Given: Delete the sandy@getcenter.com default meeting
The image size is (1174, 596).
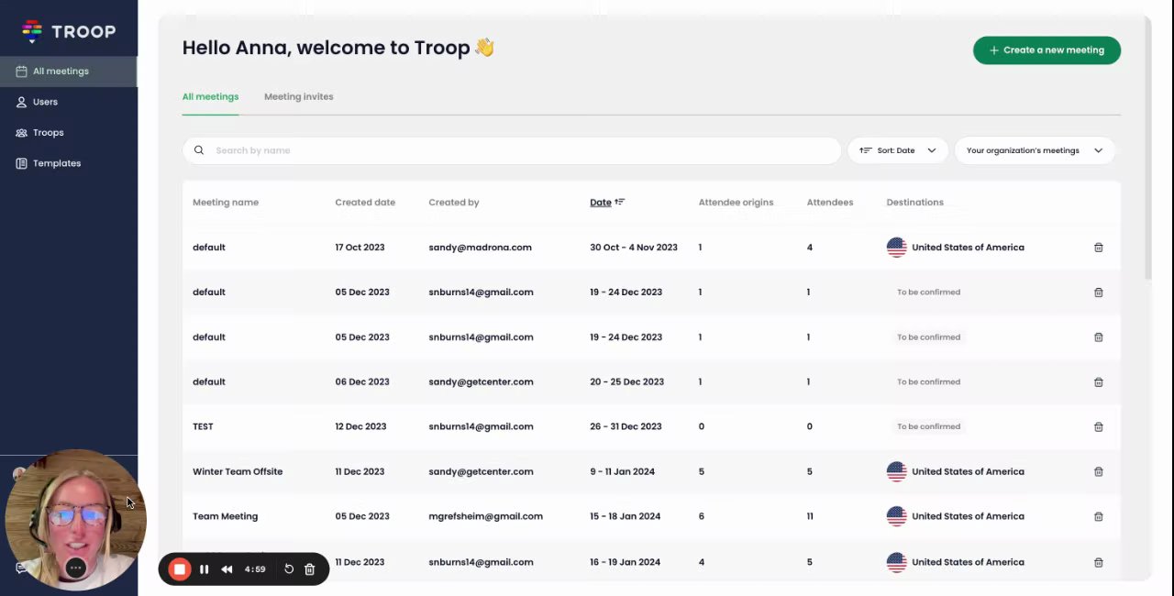Looking at the screenshot, I should pos(1098,382).
